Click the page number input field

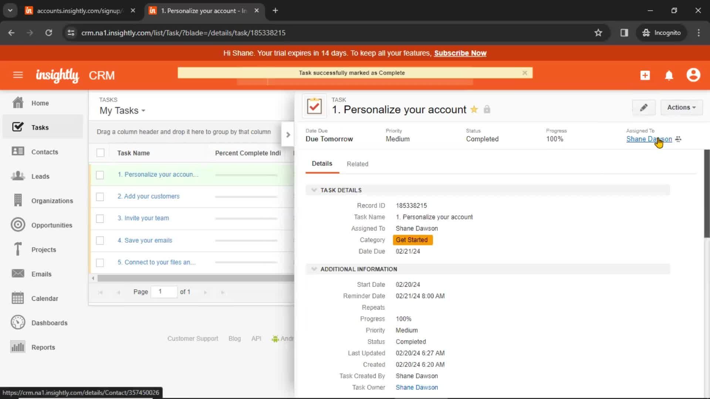click(x=164, y=292)
